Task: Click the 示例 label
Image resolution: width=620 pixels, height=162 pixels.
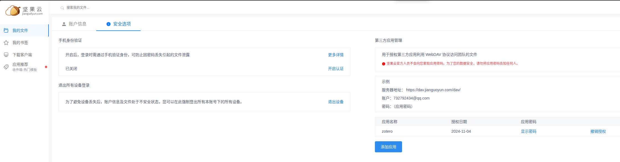Action: (386, 82)
